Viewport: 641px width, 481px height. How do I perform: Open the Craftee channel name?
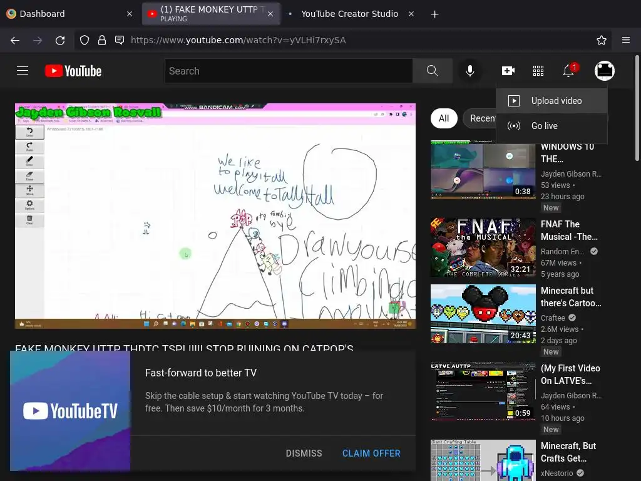coord(553,318)
